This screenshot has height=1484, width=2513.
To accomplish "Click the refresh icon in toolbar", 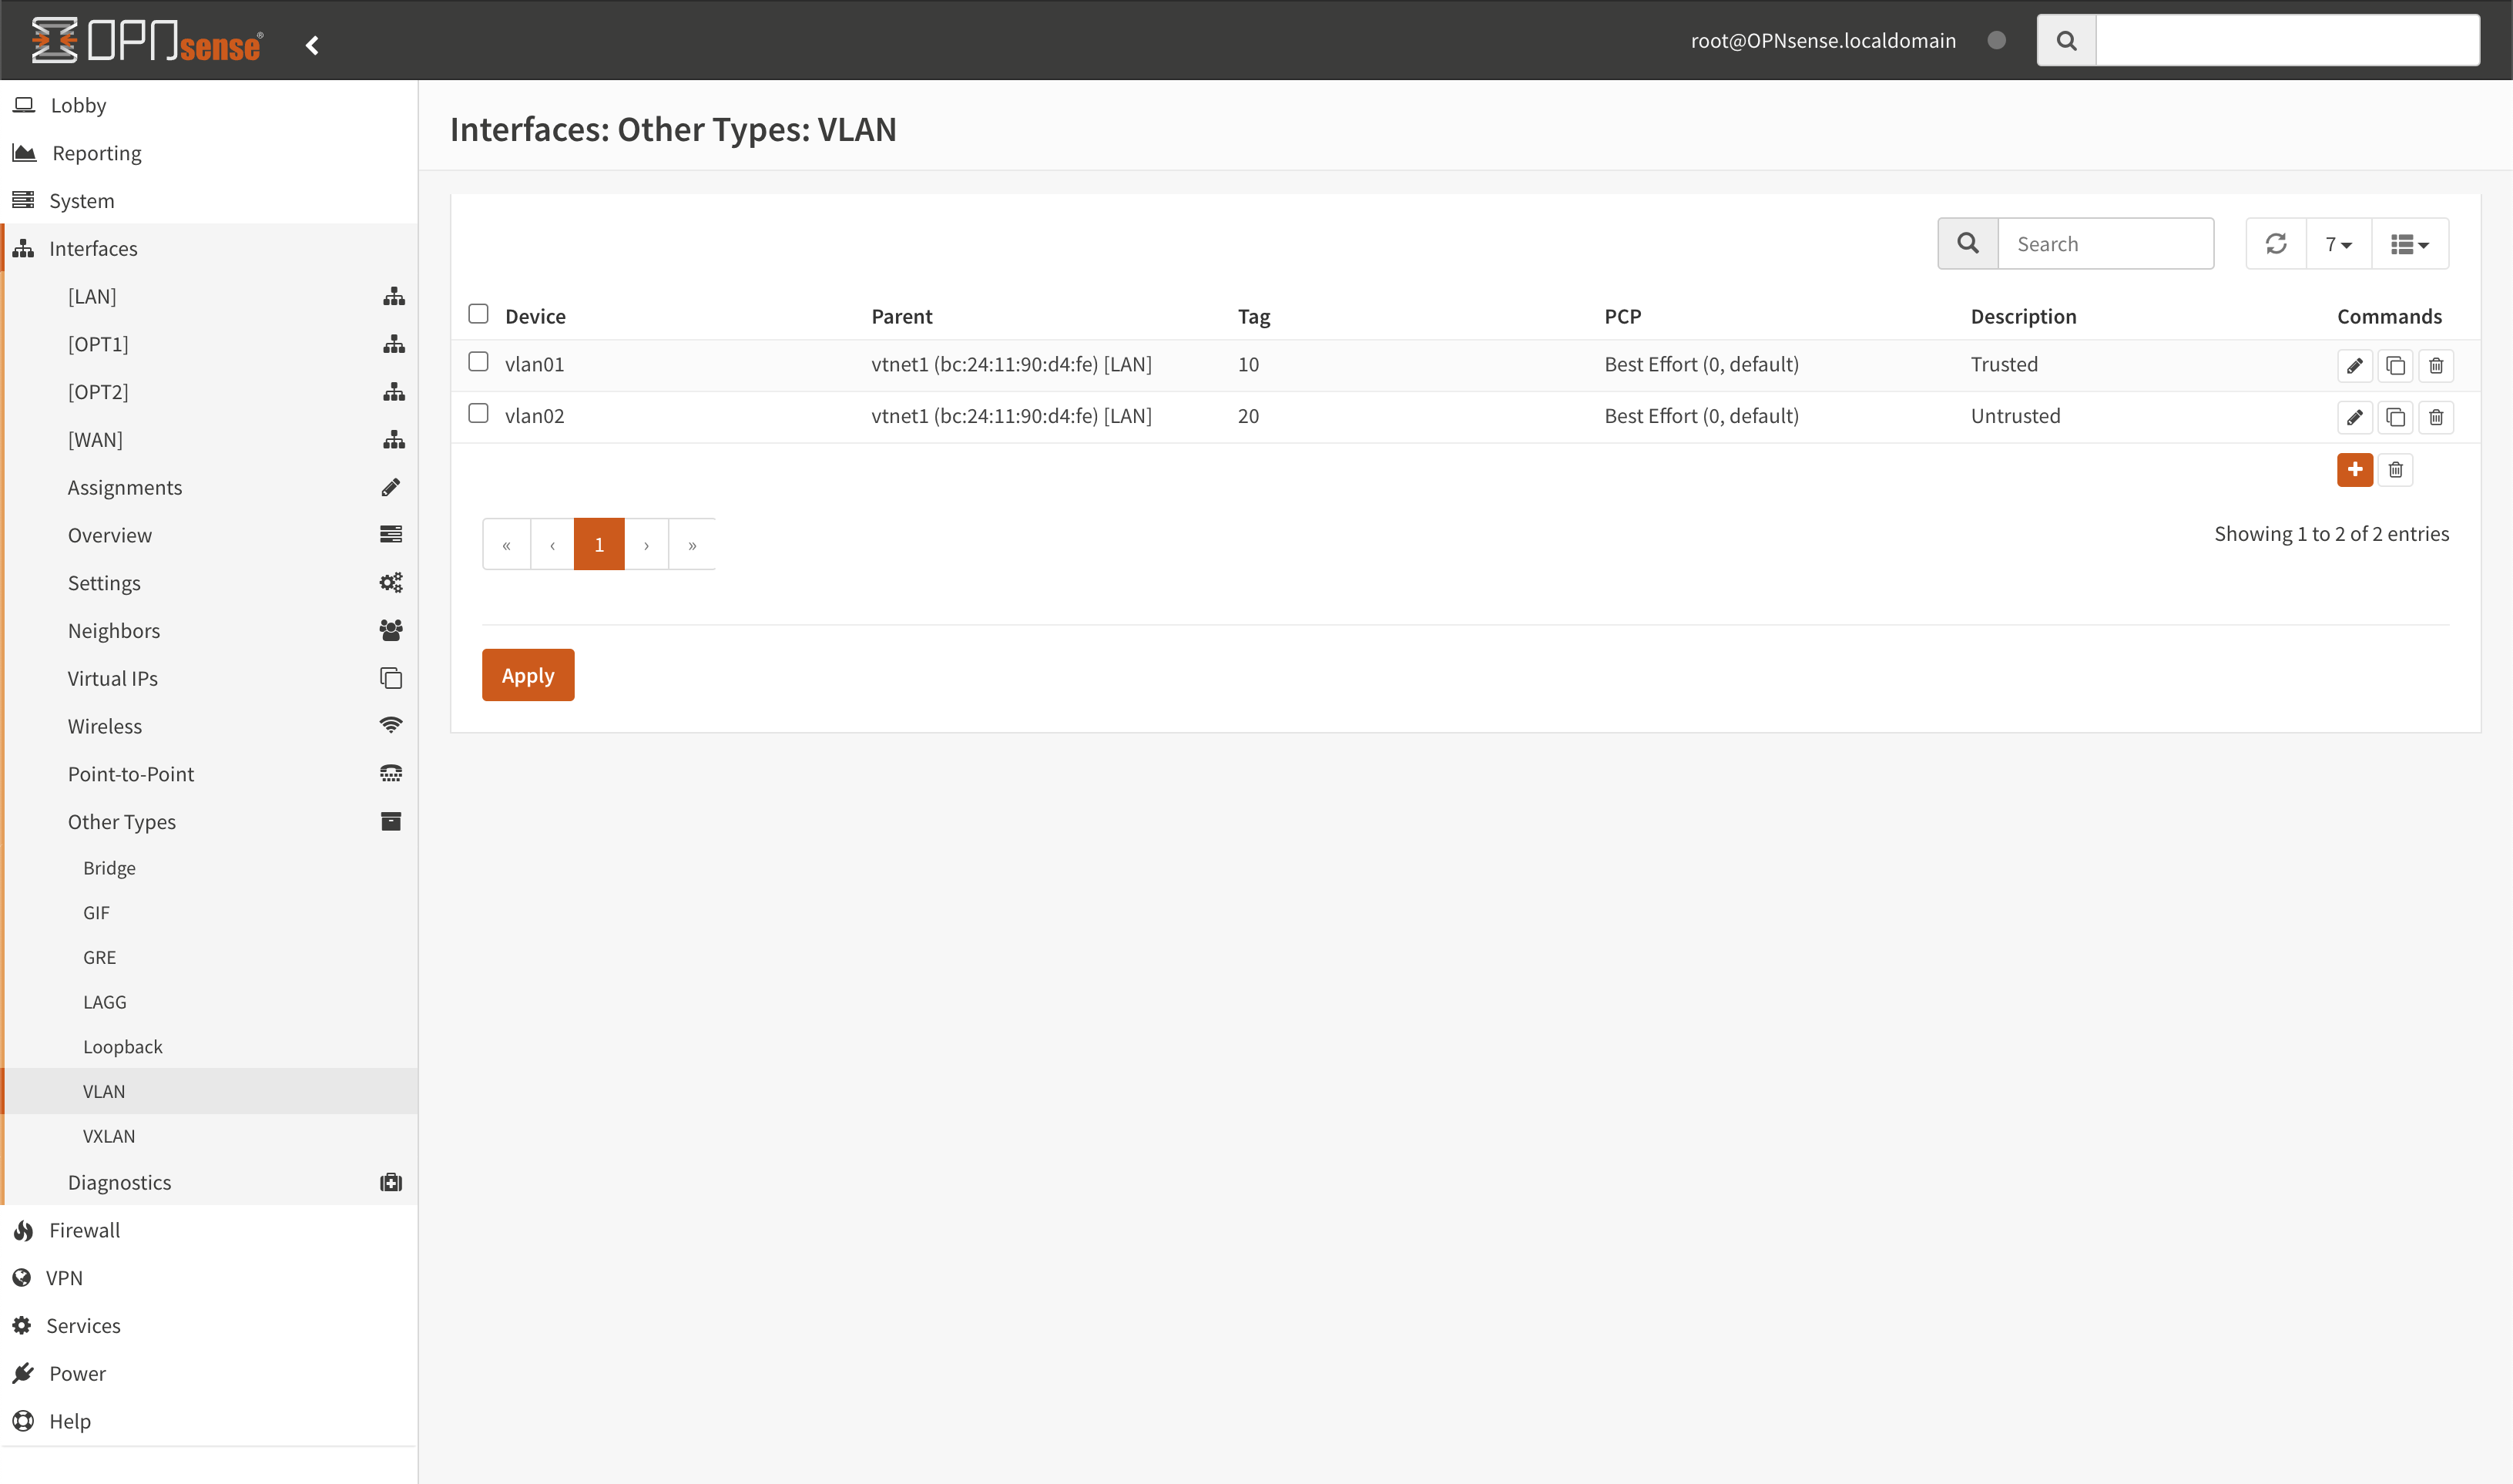I will (2276, 243).
